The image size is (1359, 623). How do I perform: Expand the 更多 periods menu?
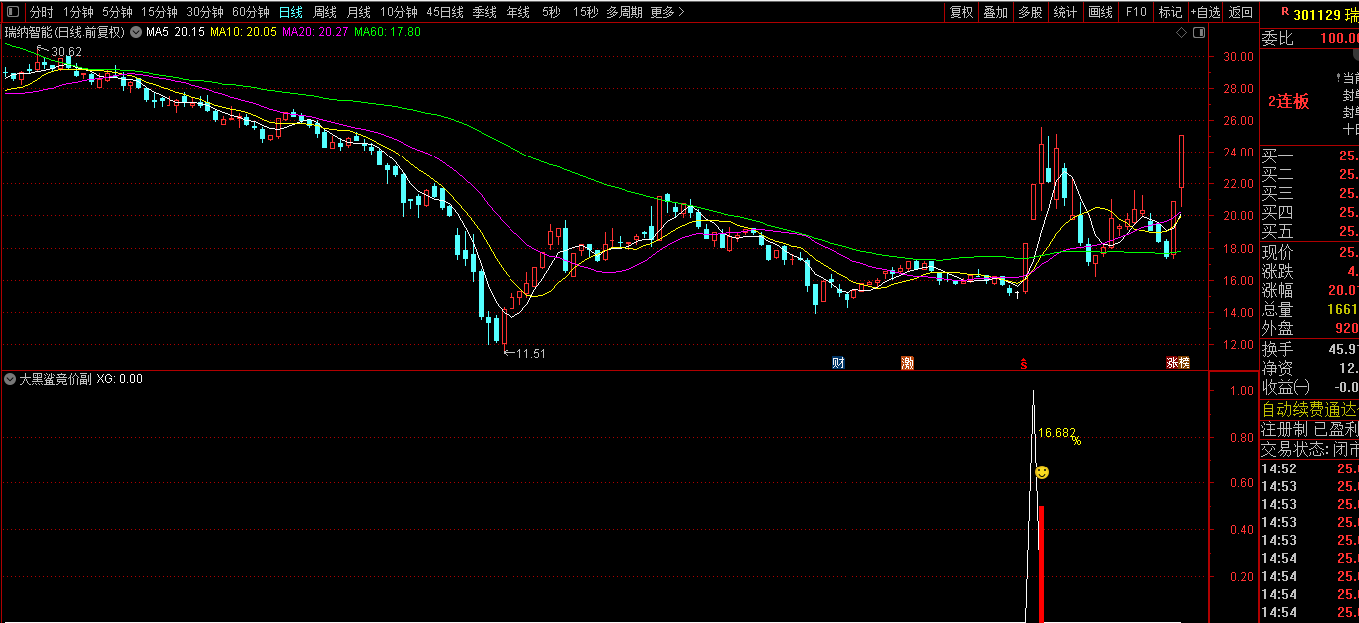667,12
